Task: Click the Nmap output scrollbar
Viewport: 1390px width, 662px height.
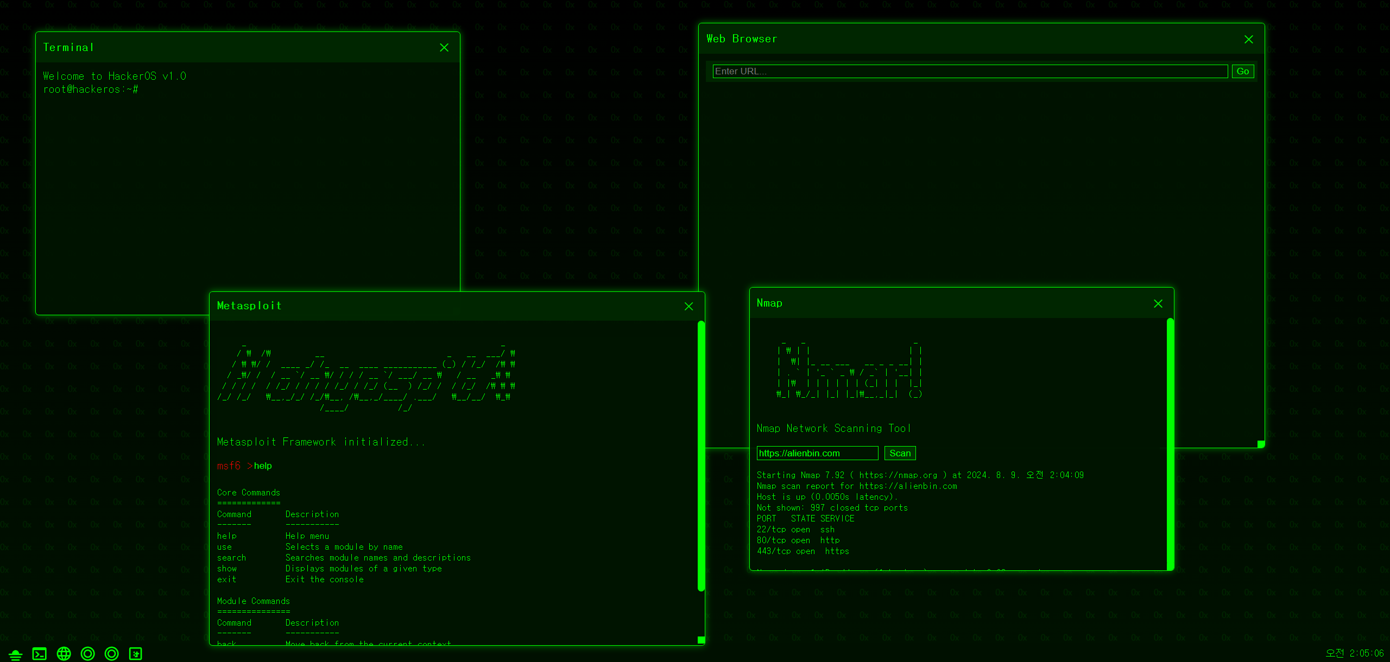Action: (x=1169, y=445)
